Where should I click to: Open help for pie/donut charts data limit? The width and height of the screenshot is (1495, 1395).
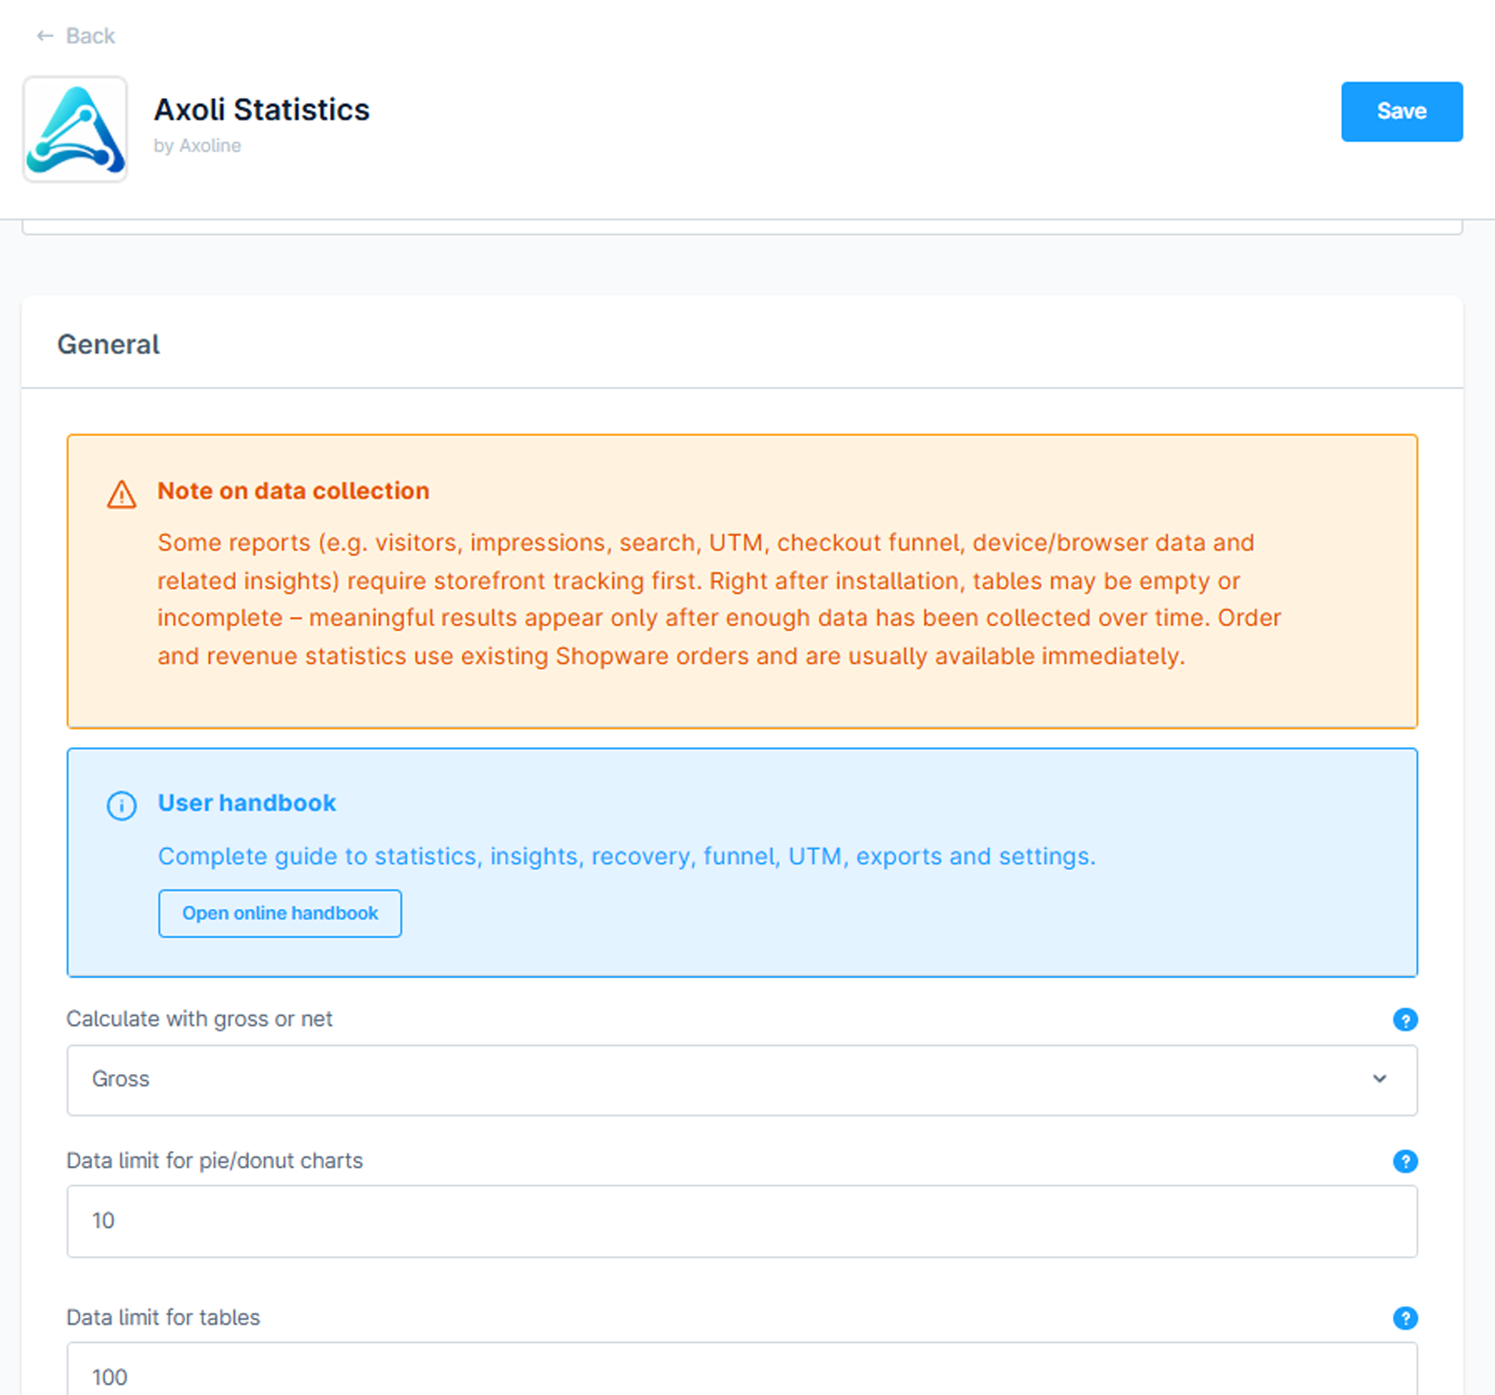[x=1404, y=1161]
